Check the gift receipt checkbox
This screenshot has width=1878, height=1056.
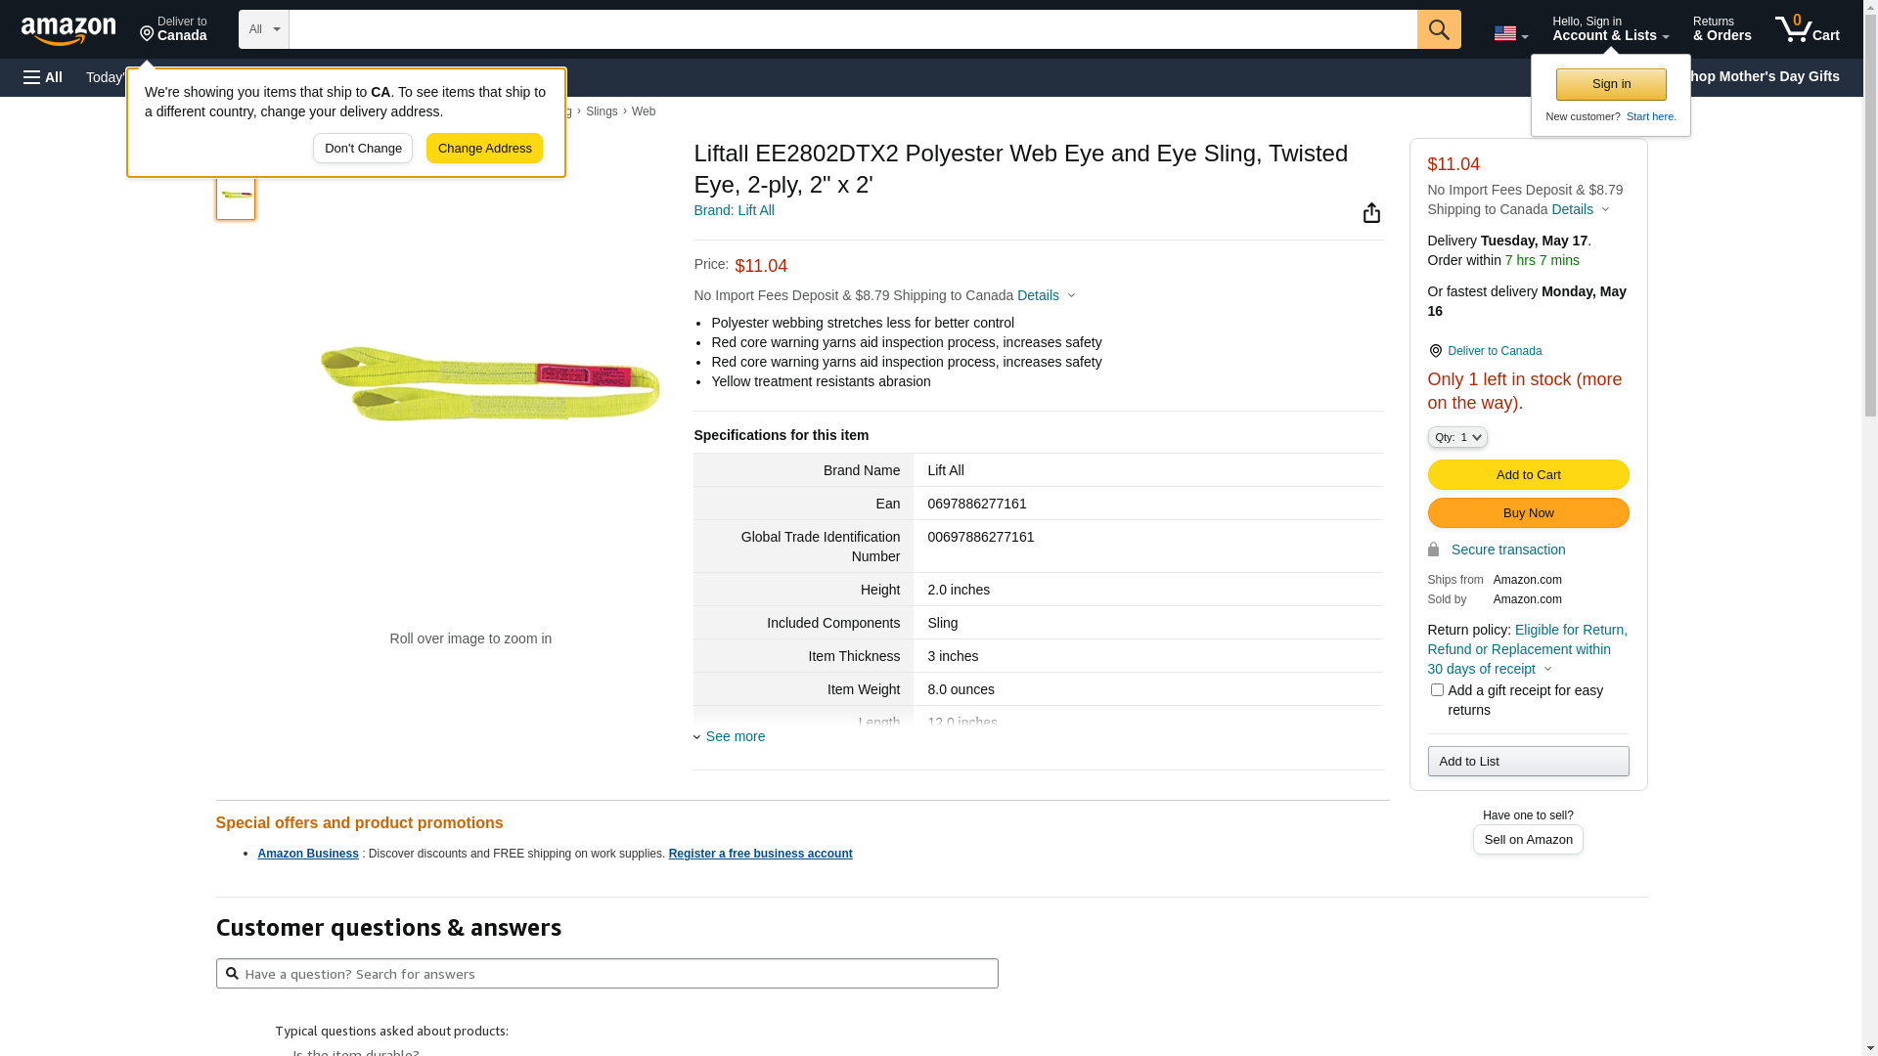(x=1437, y=690)
